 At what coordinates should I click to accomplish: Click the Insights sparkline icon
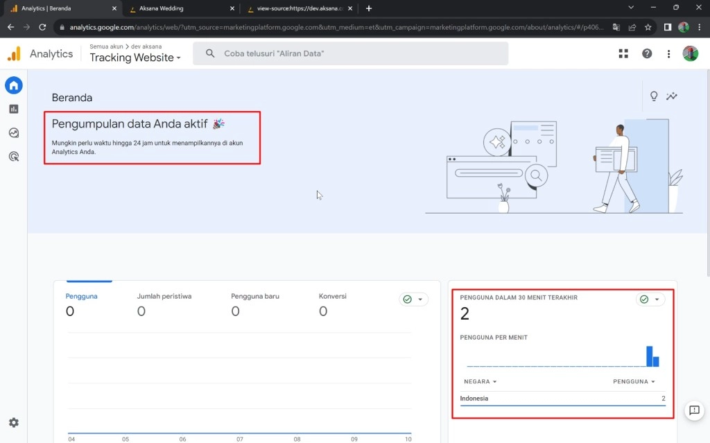point(672,96)
